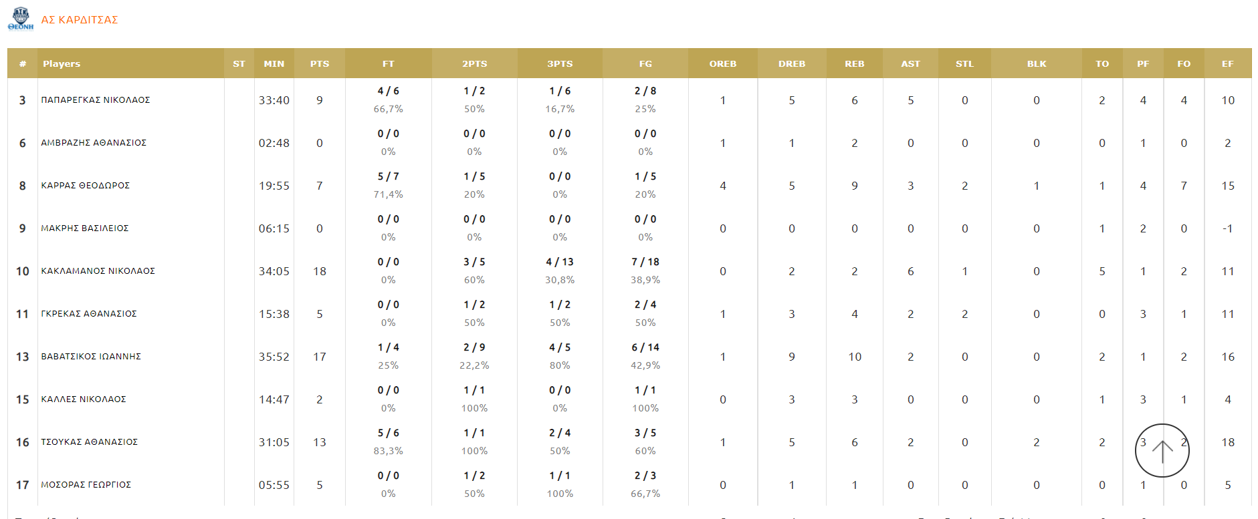Screen dimensions: 1258x519
Task: Click the AS Karditsas team logo
Action: tap(21, 19)
